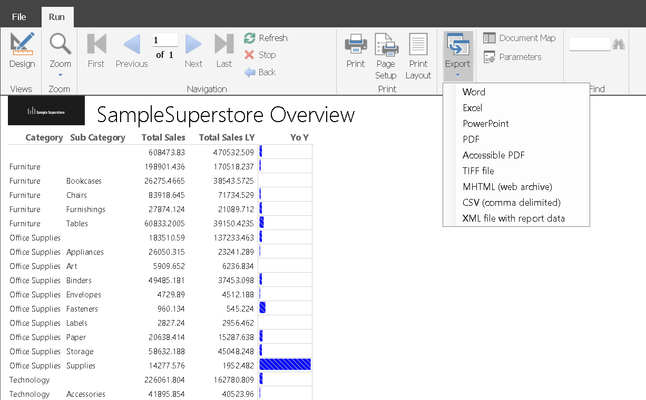Open the File tab

19,17
